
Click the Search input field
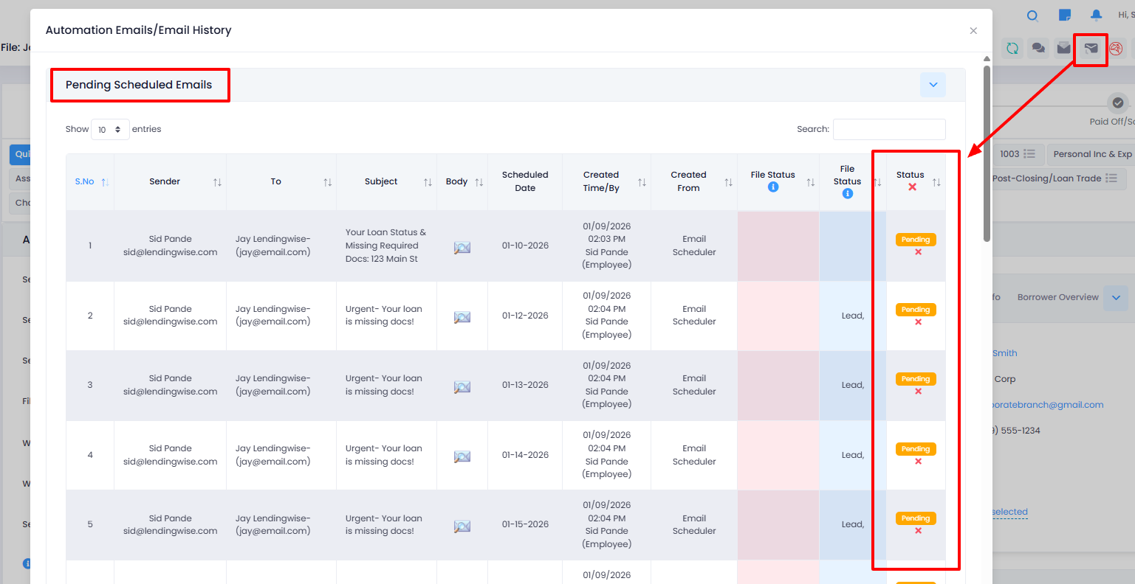pyautogui.click(x=889, y=129)
